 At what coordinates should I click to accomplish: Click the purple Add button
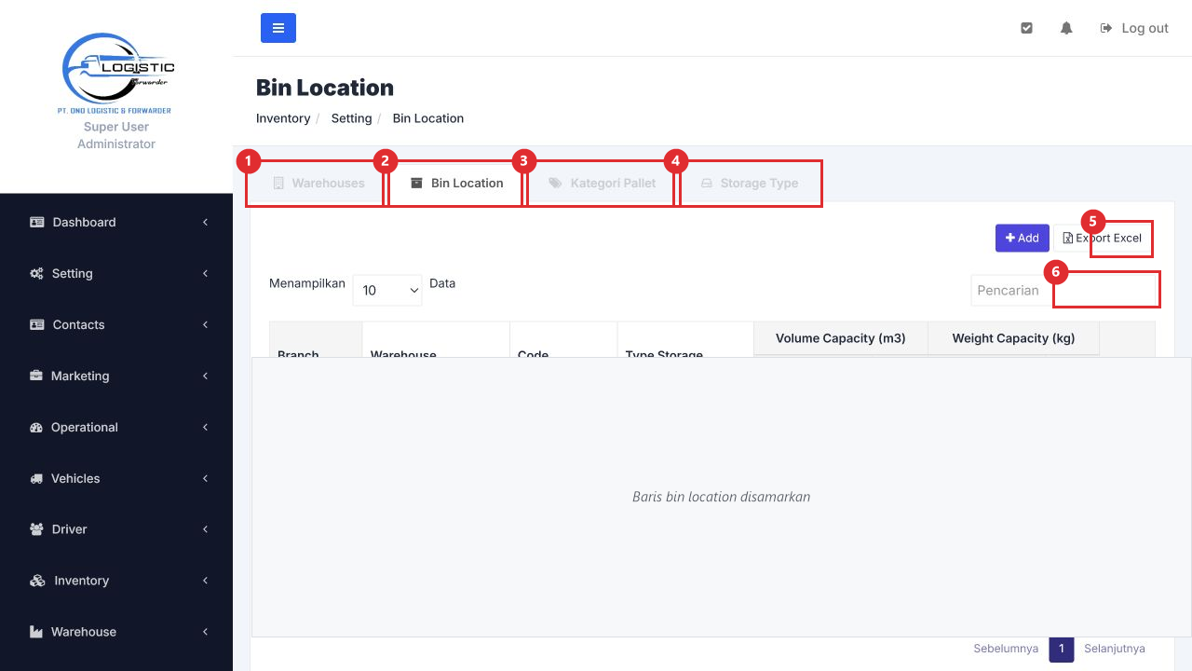[1023, 238]
